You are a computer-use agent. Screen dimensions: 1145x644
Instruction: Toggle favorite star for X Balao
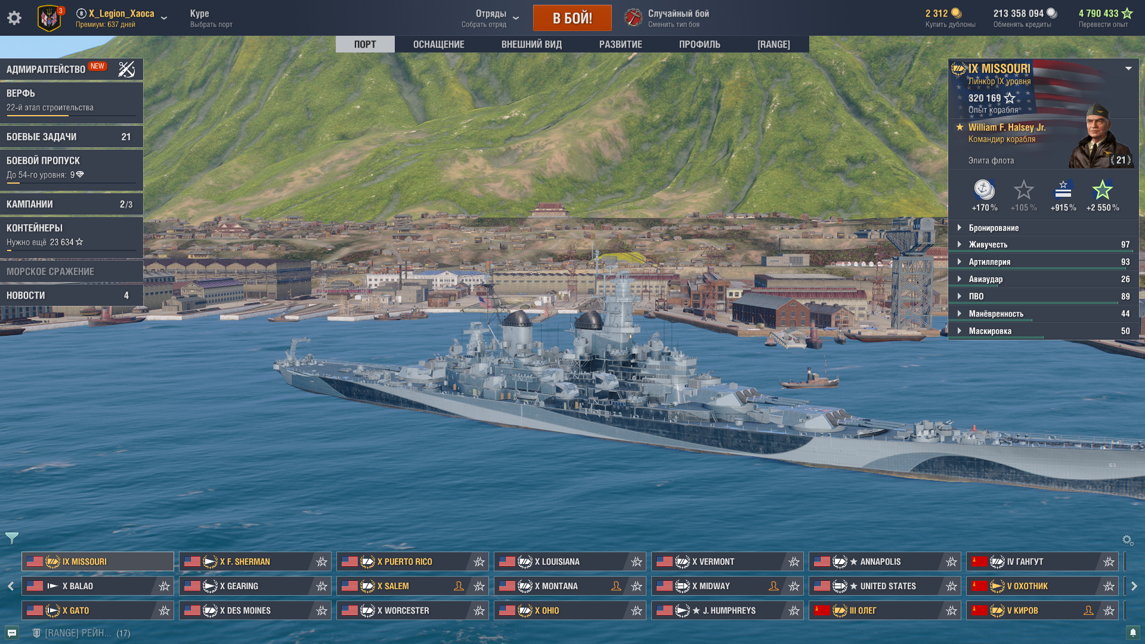click(165, 586)
